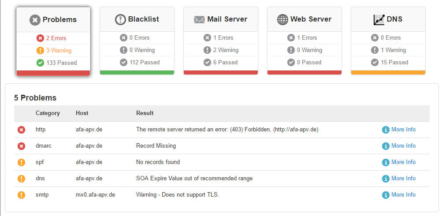Viewport: 442px width, 216px height.
Task: Open More Info for TLS warning
Action: click(x=399, y=195)
